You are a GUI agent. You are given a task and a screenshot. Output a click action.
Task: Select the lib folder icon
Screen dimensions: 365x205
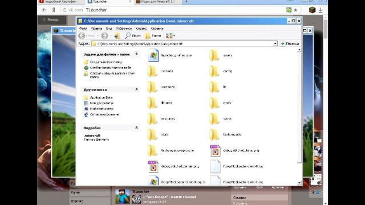(214, 87)
